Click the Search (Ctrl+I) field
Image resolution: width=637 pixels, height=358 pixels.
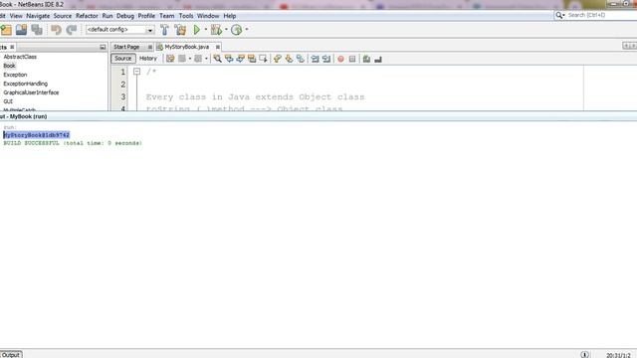602,15
